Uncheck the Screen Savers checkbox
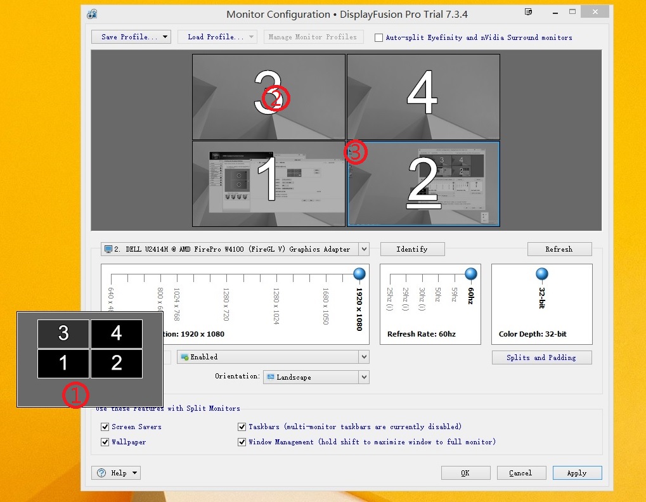Viewport: 646px width, 502px height. (x=105, y=427)
